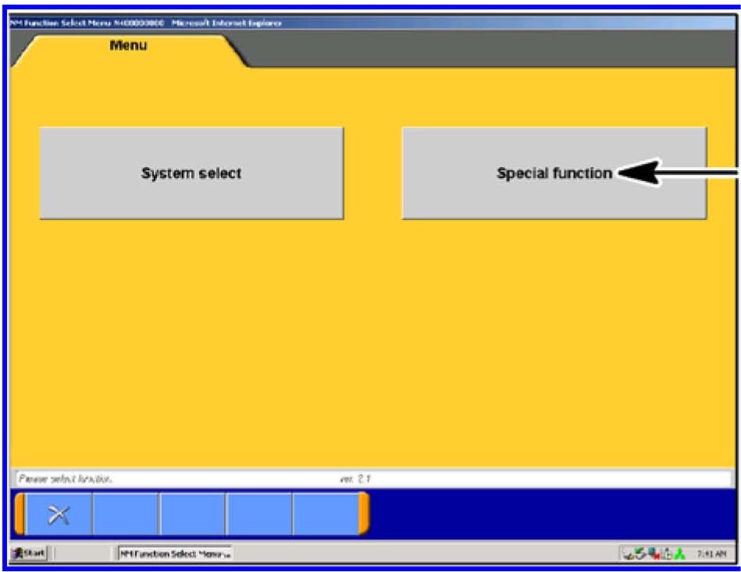Click the leftmost system tray icon

point(628,554)
